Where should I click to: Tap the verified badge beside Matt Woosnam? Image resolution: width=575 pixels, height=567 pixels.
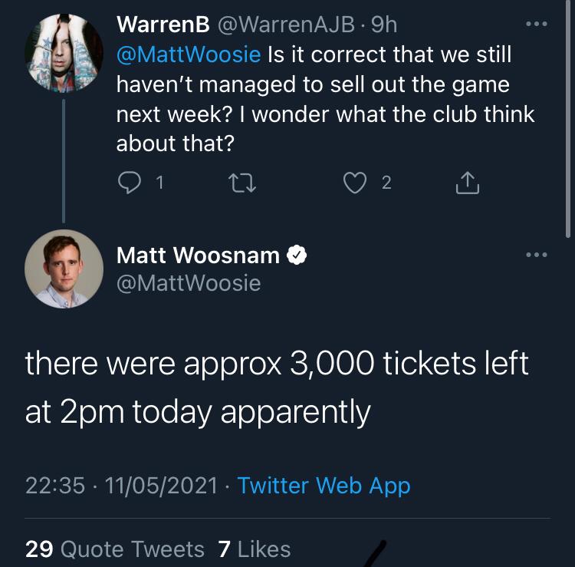coord(297,255)
